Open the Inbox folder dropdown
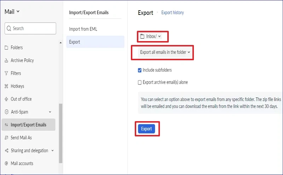 point(151,36)
